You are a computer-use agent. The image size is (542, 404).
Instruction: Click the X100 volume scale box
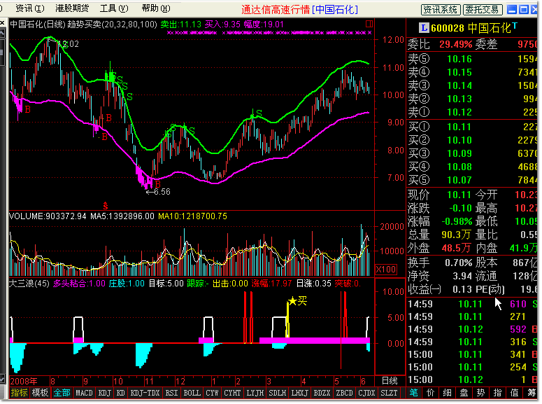point(386,270)
